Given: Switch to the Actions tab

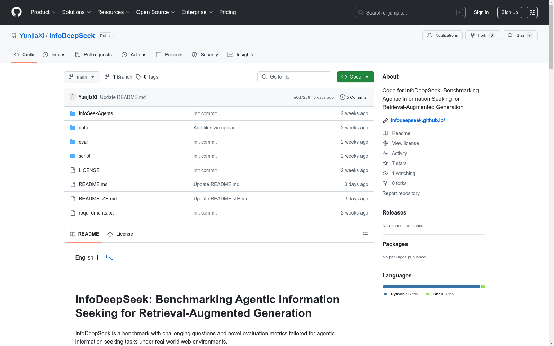Looking at the screenshot, I should tap(134, 55).
